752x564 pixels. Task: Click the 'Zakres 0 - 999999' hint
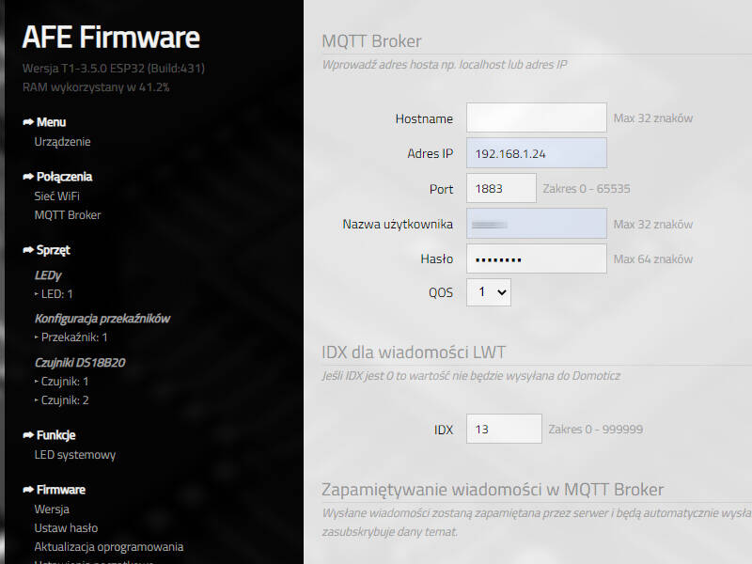coord(596,430)
